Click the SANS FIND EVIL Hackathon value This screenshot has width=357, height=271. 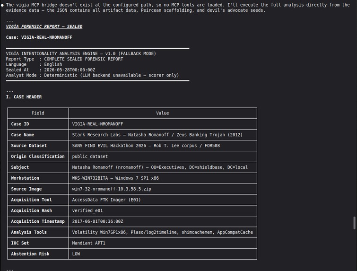[x=146, y=146]
